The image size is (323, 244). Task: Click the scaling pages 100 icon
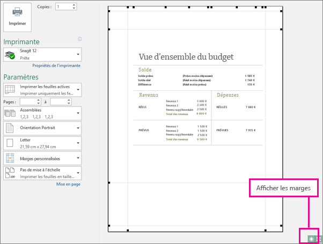click(10, 173)
